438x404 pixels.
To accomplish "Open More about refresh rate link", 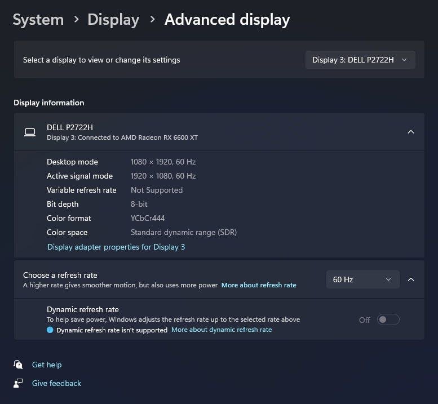I will (259, 285).
